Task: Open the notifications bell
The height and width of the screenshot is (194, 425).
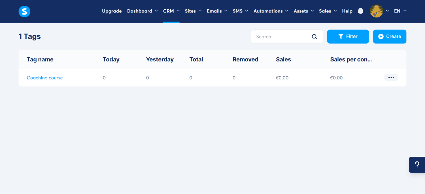Action: click(x=360, y=11)
